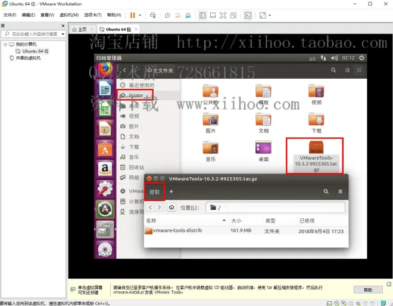Open the 编辑(E) menu
393x306 pixels.
(x=29, y=15)
